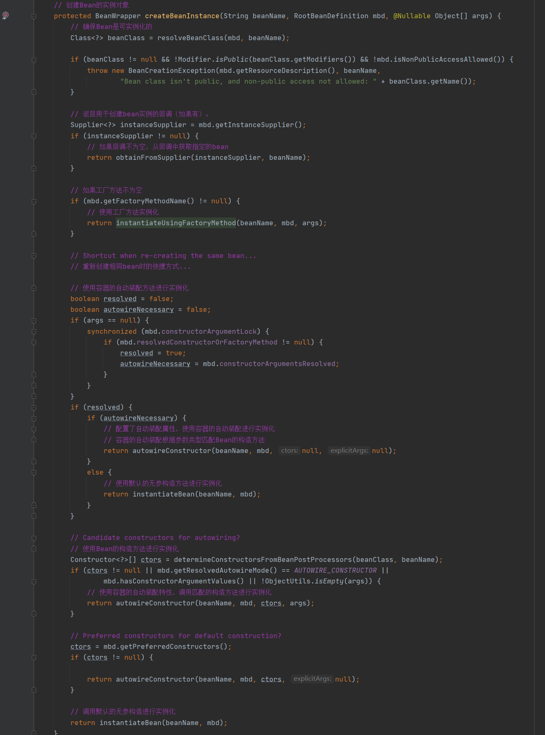Click the createBeanInstance method name
Viewport: 545px width, 735px height.
click(x=182, y=16)
